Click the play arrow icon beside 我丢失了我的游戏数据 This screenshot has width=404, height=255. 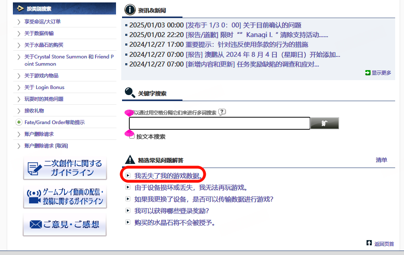(x=128, y=175)
